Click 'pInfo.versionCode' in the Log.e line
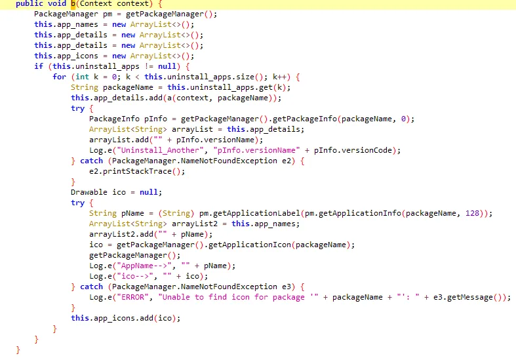Screen dimensions: 516x358 pos(353,151)
